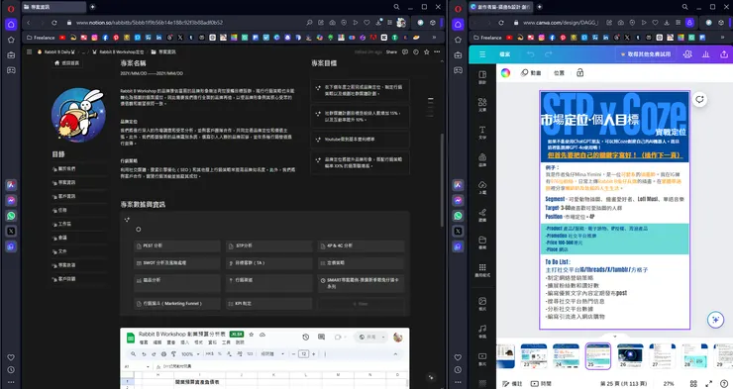Open the first menu in Google Sheets menu bar
The height and width of the screenshot is (389, 733).
click(x=144, y=342)
